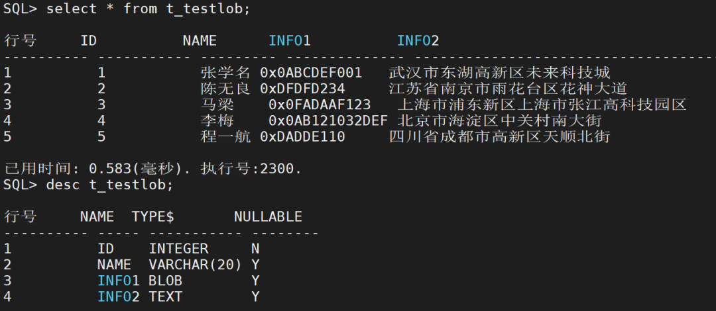
Task: Select the name 程一航 in row 5
Action: [225, 137]
